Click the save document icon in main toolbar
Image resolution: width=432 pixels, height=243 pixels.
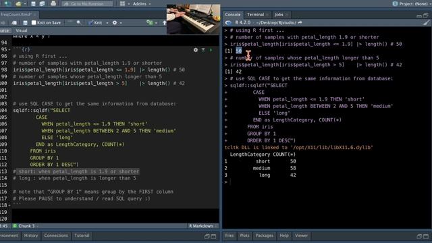(x=33, y=4)
